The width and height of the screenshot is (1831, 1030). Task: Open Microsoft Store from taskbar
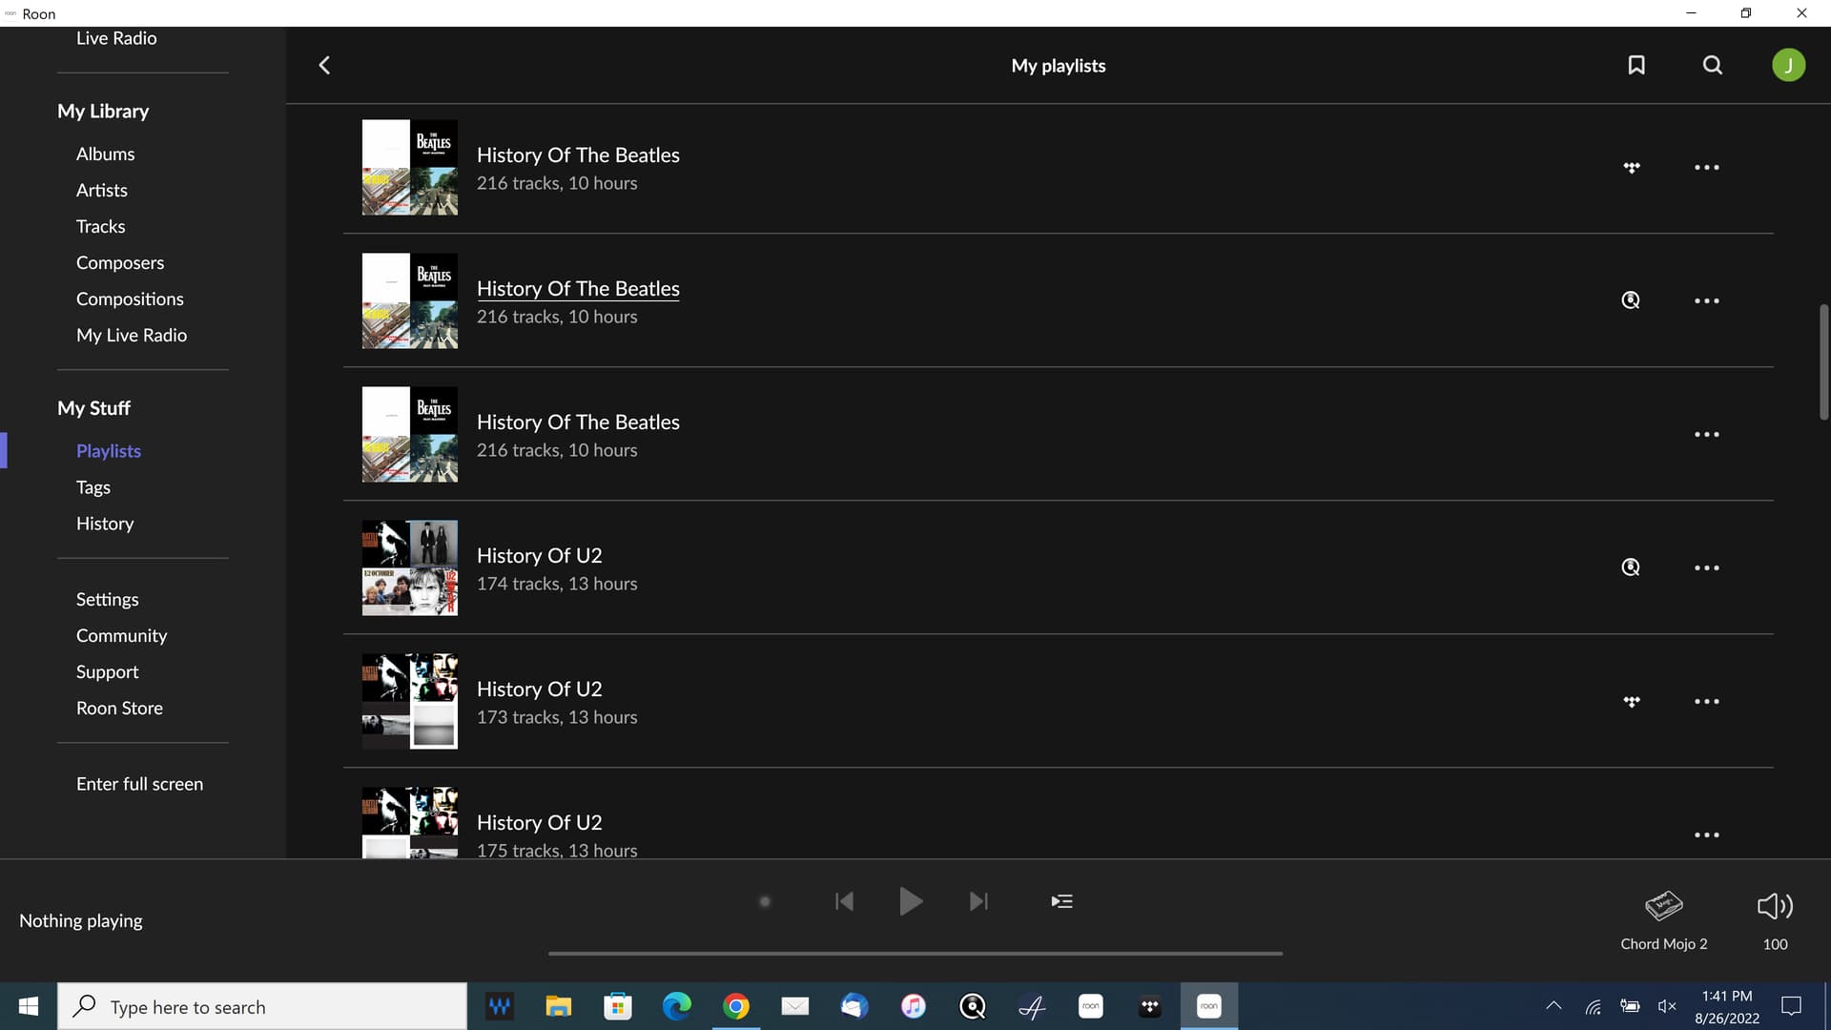pyautogui.click(x=618, y=1006)
